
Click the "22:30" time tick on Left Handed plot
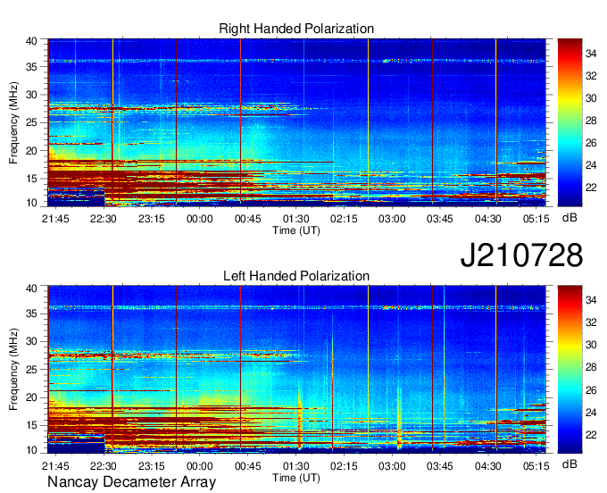pos(104,466)
